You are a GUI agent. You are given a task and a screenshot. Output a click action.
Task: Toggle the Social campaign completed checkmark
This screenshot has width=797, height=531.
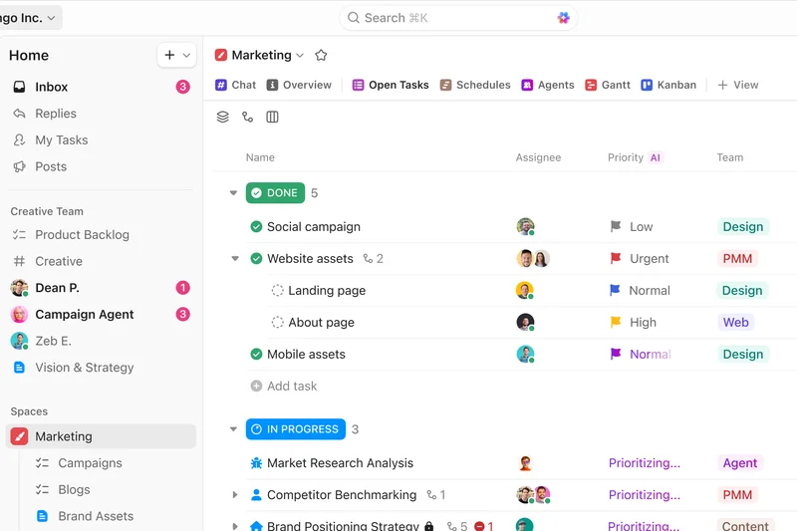256,227
